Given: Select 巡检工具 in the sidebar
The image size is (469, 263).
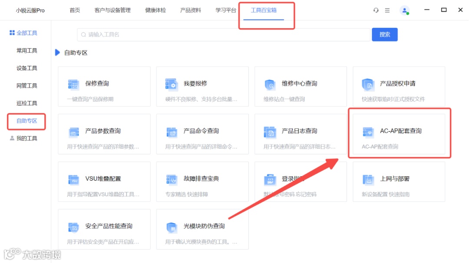Looking at the screenshot, I should coord(26,103).
